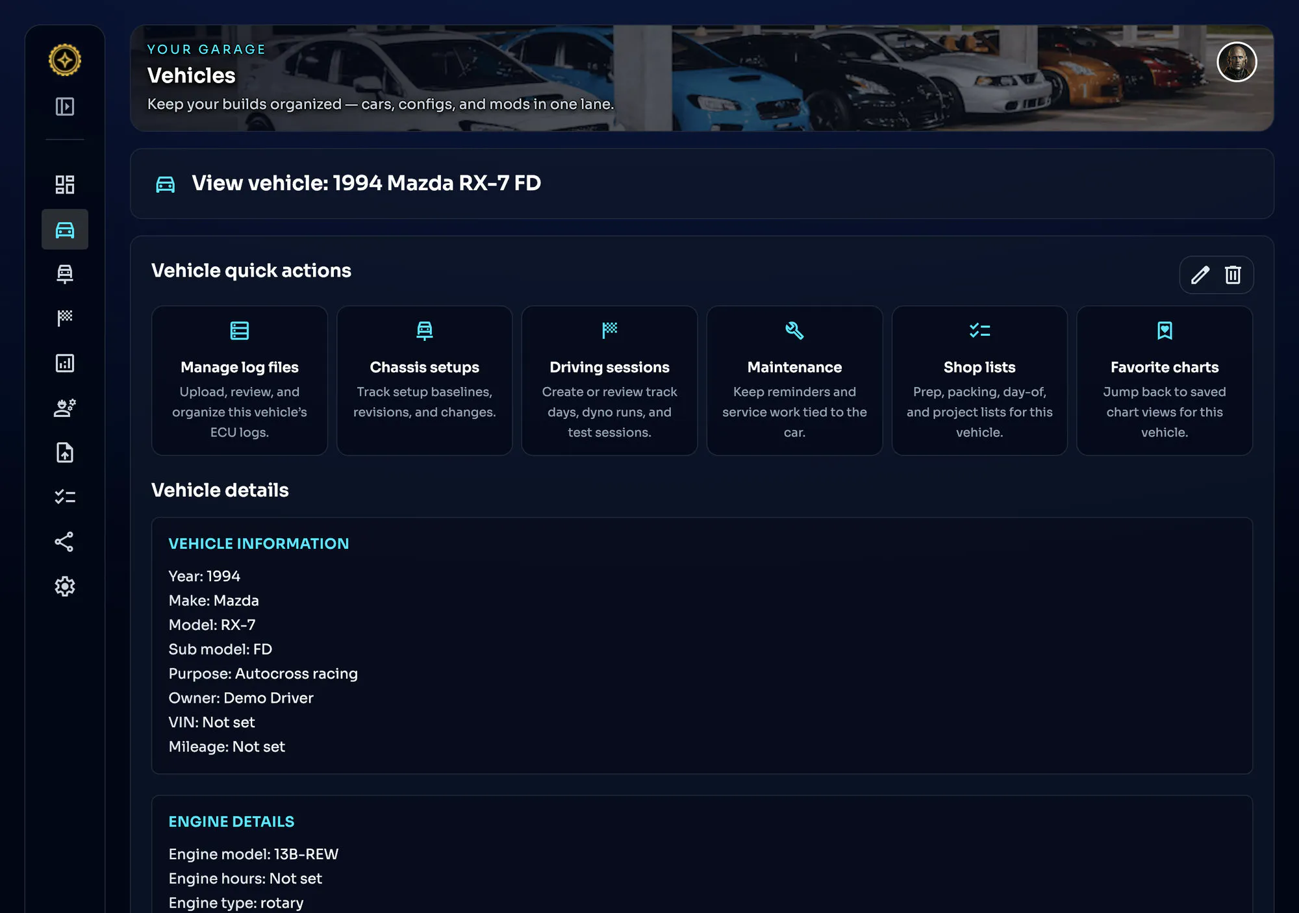This screenshot has width=1299, height=913.
Task: Open the bar chart icon in sidebar
Action: [65, 363]
